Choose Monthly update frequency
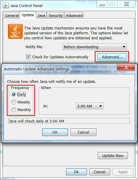138x180 pixels. (x=14, y=110)
